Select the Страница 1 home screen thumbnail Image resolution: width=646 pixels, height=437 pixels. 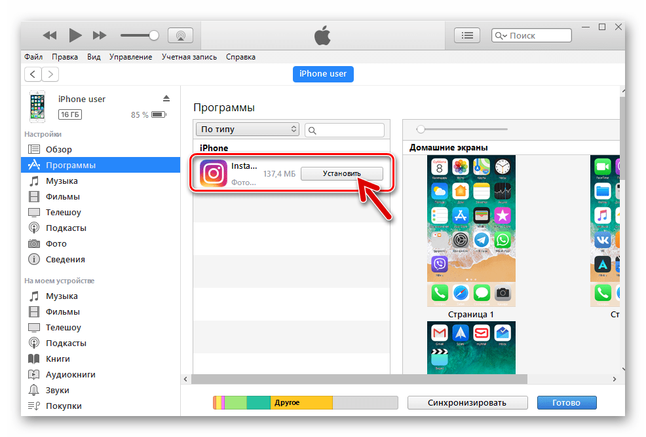click(471, 230)
